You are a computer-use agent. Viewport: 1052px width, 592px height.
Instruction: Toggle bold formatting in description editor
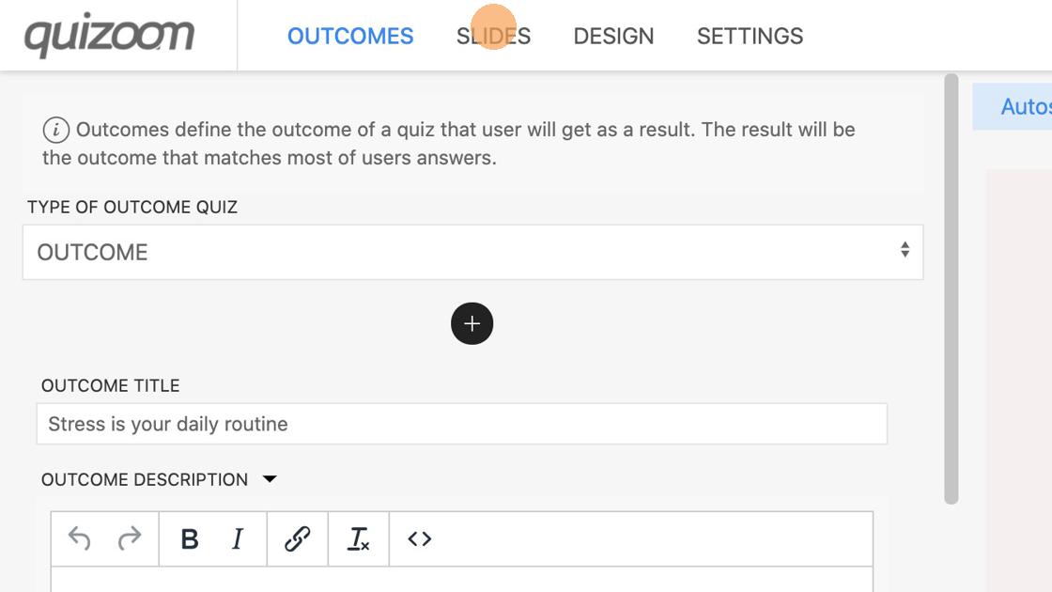tap(190, 538)
